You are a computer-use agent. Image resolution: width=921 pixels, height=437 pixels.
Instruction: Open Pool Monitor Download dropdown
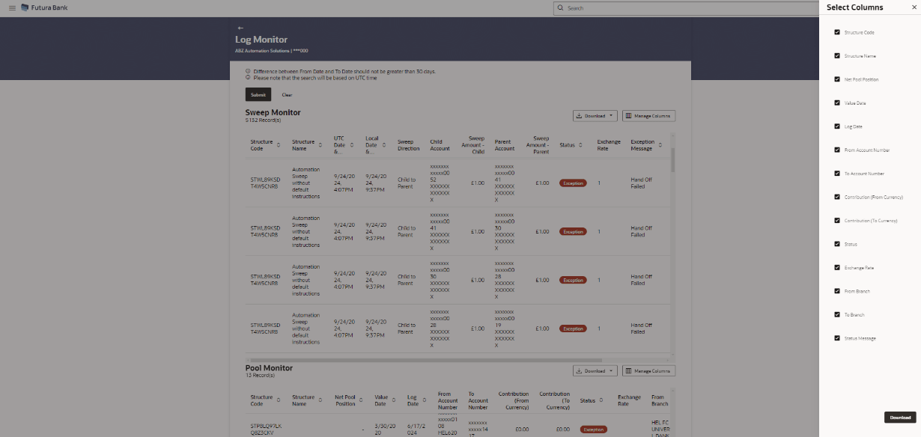click(595, 371)
